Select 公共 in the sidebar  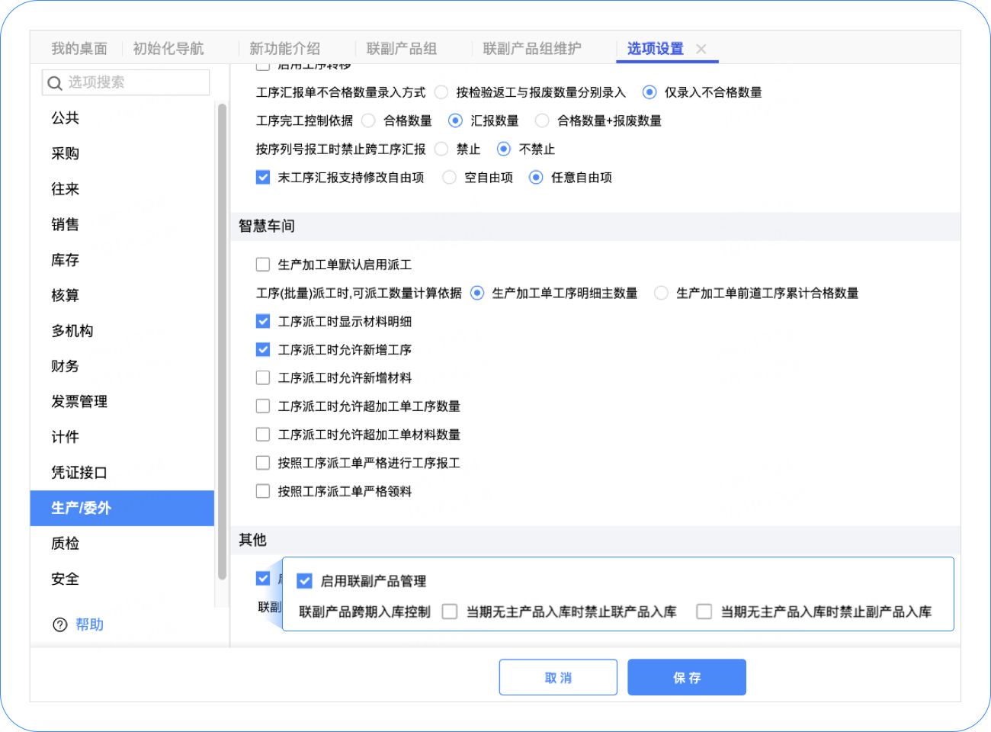(122, 118)
